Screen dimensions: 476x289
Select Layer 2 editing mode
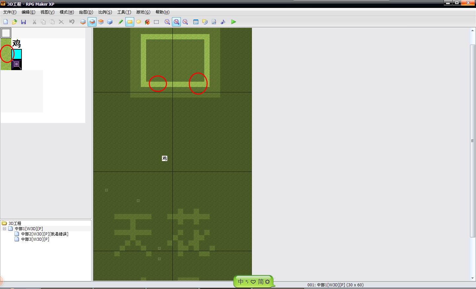click(92, 22)
